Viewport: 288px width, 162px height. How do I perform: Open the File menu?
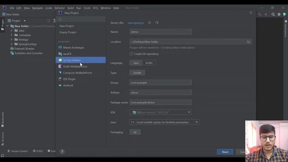pos(12,8)
